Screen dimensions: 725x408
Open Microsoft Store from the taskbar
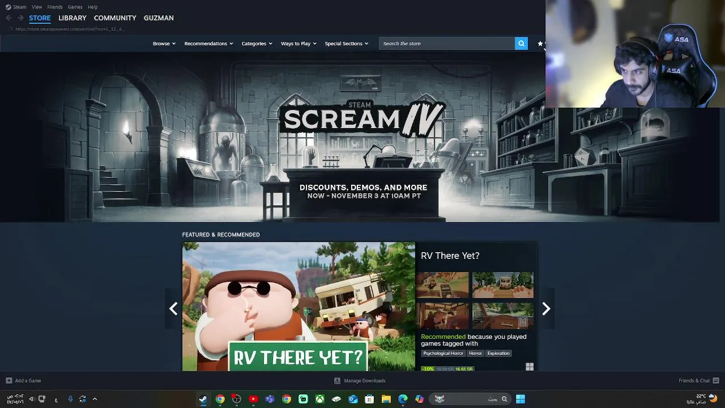click(369, 399)
